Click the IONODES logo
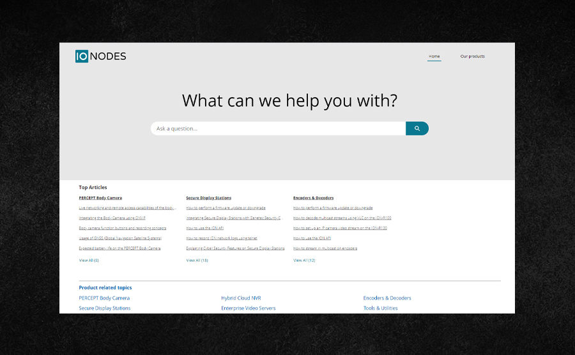Image resolution: width=575 pixels, height=355 pixels. click(100, 56)
